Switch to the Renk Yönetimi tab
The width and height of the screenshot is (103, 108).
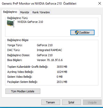tap(41, 12)
